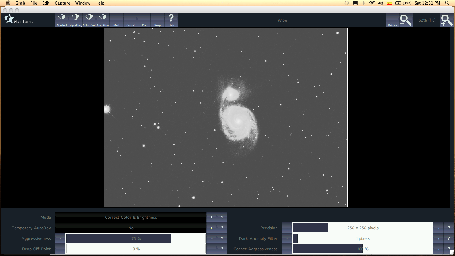Increase Precision with the plus button
Viewport: 455px width, 256px height.
tap(438, 228)
